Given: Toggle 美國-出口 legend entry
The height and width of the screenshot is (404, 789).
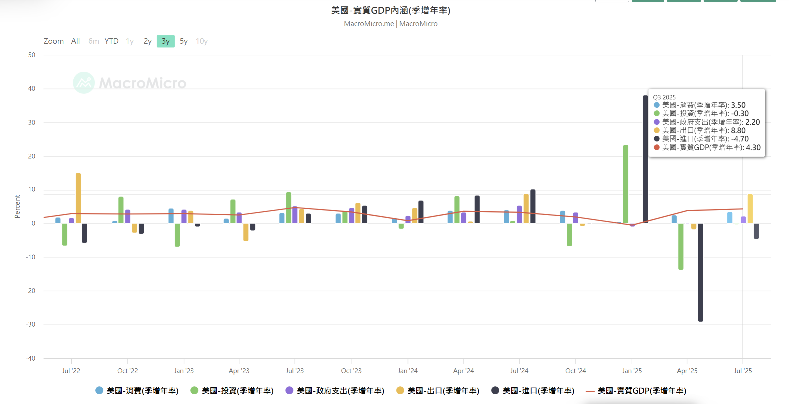Looking at the screenshot, I should 443,391.
